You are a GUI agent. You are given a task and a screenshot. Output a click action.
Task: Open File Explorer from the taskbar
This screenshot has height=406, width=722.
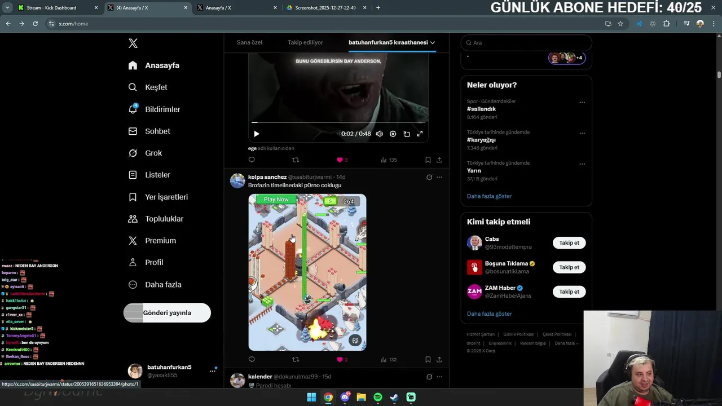pos(361,398)
